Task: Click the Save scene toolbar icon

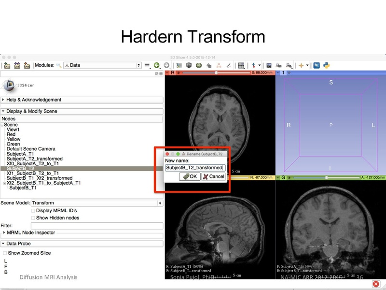Action: click(27, 65)
